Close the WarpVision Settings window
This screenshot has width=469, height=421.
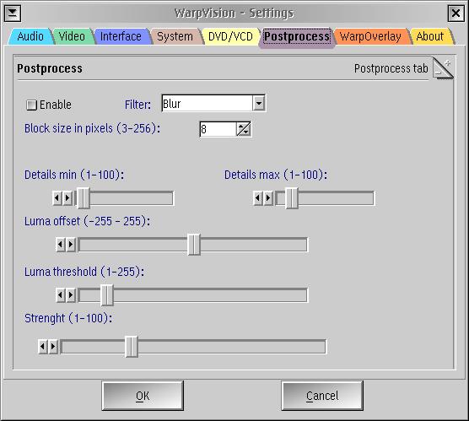click(x=456, y=13)
